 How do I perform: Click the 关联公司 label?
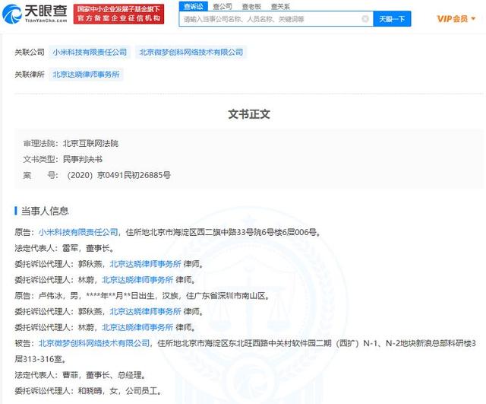(x=30, y=52)
